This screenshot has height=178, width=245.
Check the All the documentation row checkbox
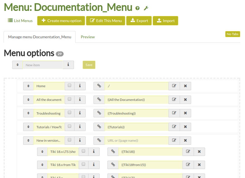(x=69, y=99)
